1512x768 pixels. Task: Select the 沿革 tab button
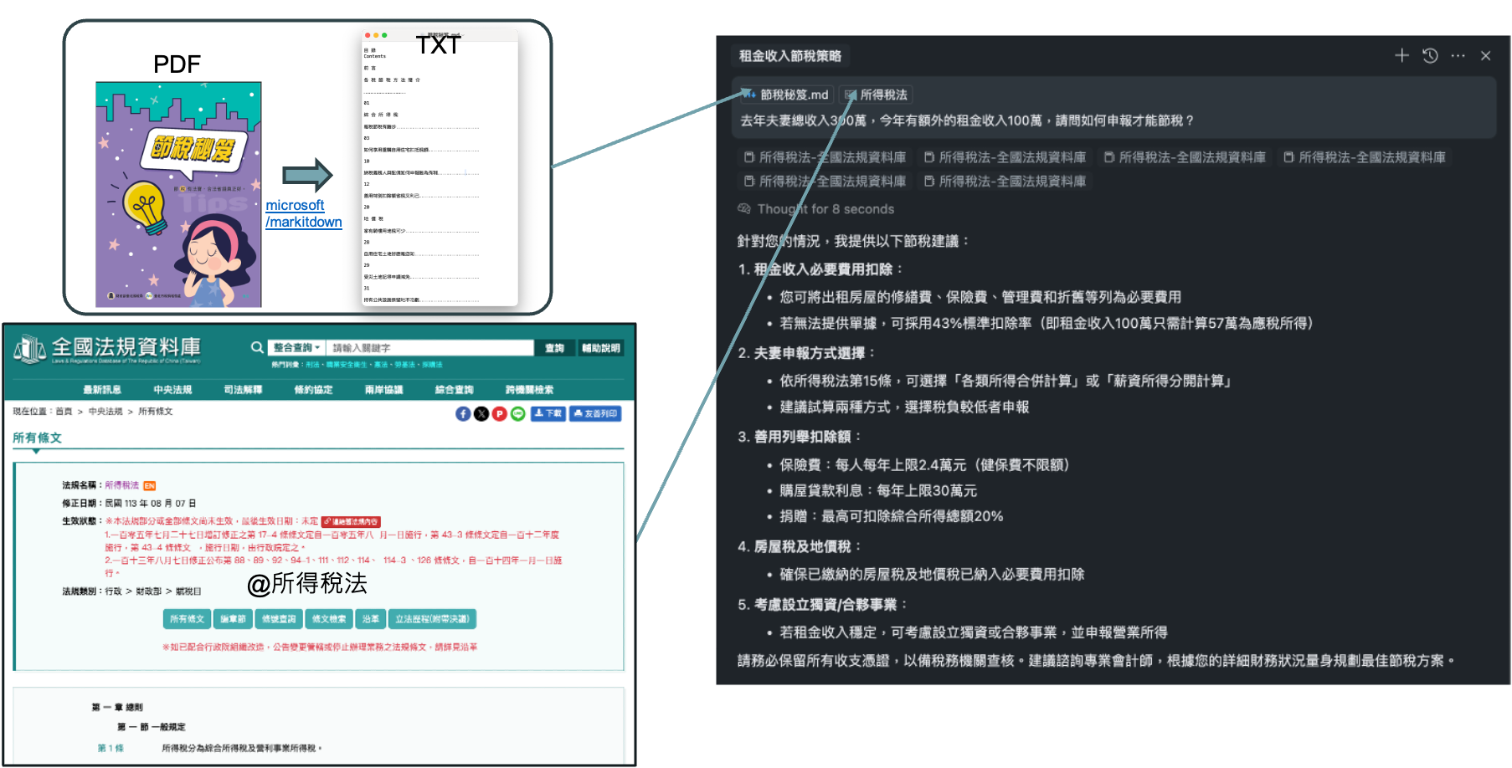click(371, 619)
